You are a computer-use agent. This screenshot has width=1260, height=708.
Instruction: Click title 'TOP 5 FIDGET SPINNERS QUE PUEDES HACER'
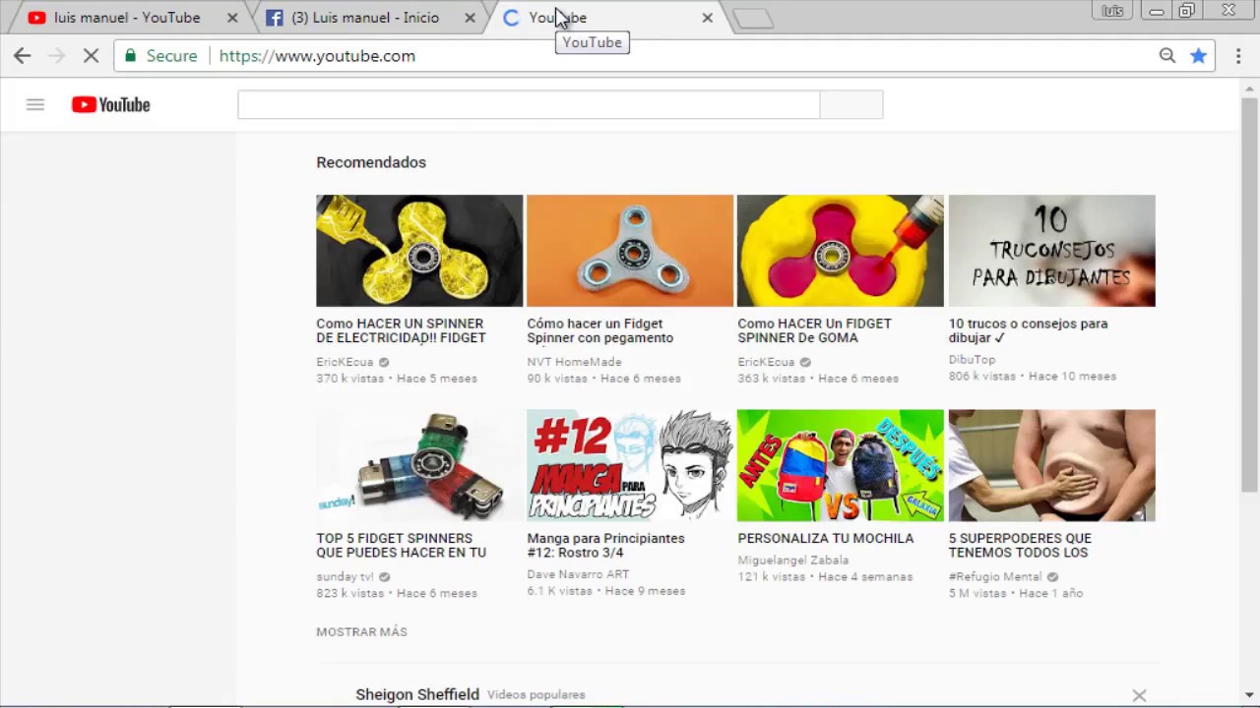pos(401,546)
